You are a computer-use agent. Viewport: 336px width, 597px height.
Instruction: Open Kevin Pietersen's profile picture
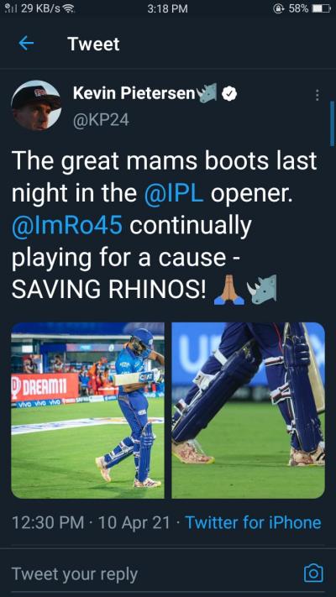pyautogui.click(x=36, y=105)
